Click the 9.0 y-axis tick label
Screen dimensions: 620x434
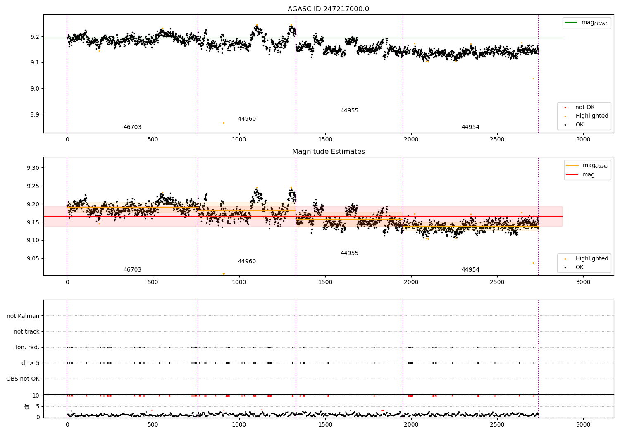(x=35, y=89)
